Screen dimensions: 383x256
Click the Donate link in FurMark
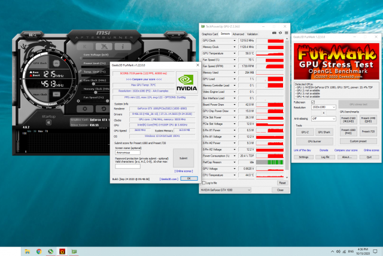[324, 150]
